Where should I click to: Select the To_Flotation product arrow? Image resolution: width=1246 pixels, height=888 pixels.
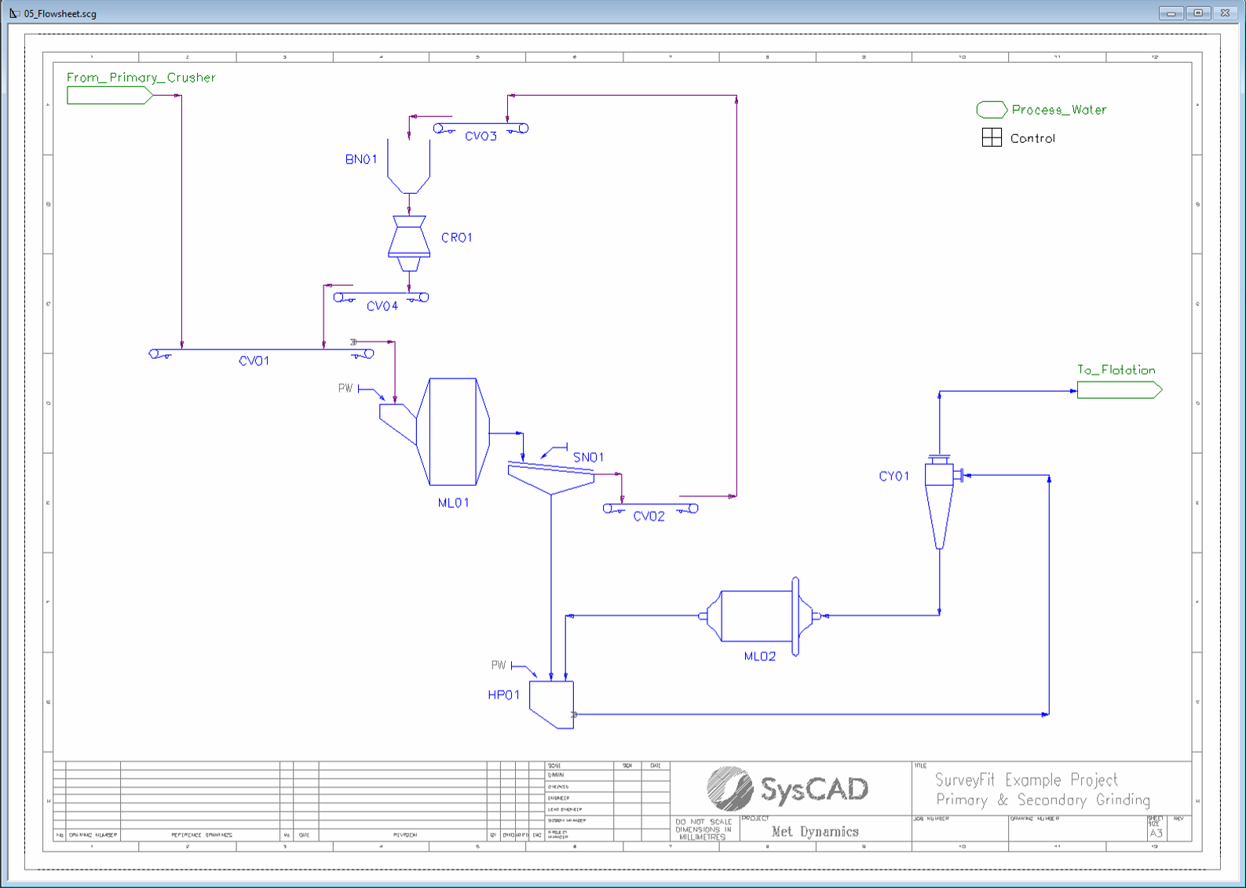pyautogui.click(x=1119, y=390)
